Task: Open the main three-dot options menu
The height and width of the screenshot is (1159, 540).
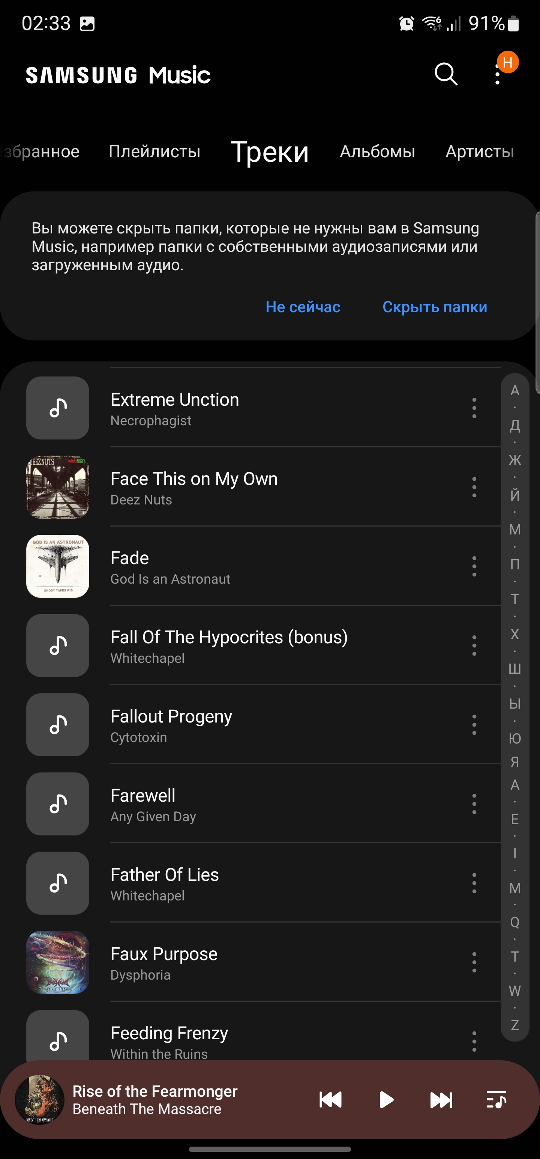Action: 497,75
